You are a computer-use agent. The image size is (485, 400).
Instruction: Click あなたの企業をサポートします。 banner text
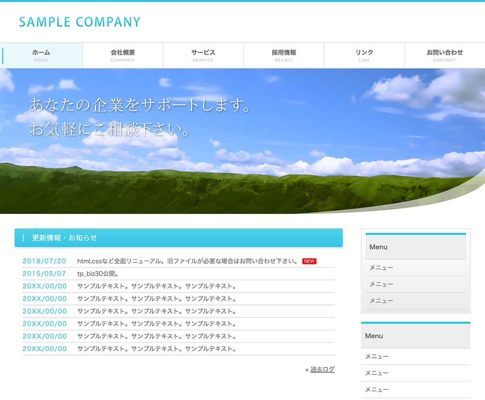click(140, 105)
